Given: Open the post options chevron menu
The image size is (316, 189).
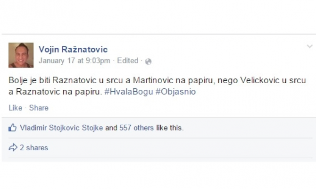Looking at the screenshot, I should (309, 46).
